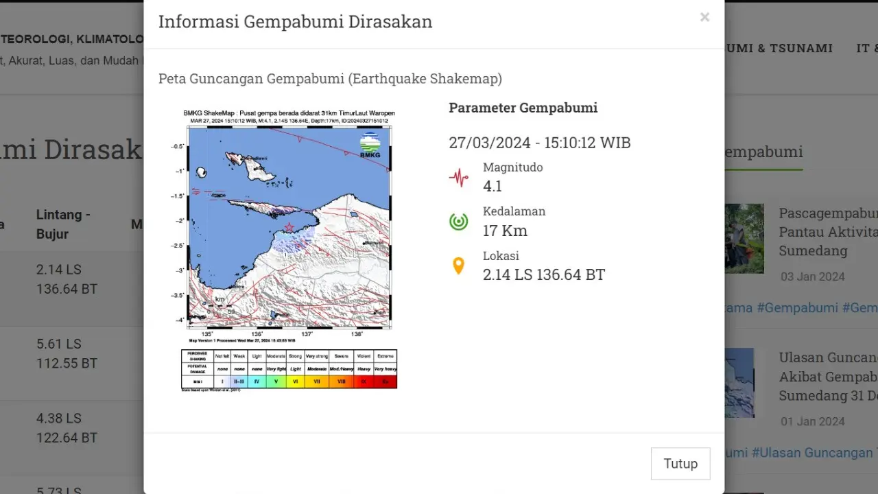Click the Lintang - Bujur column header
The image size is (878, 494).
(63, 224)
